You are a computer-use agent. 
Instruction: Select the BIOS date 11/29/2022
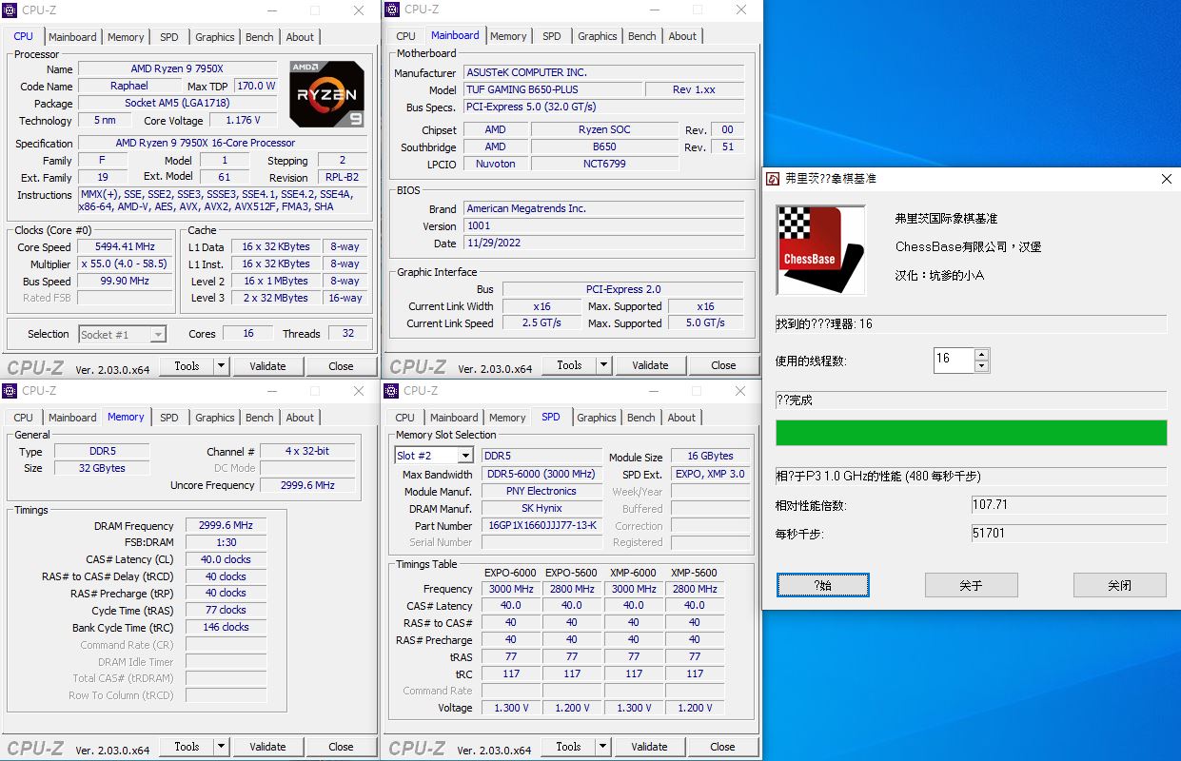point(603,244)
